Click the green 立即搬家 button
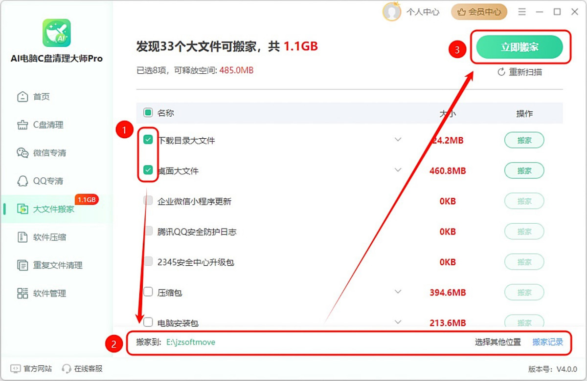 [519, 47]
